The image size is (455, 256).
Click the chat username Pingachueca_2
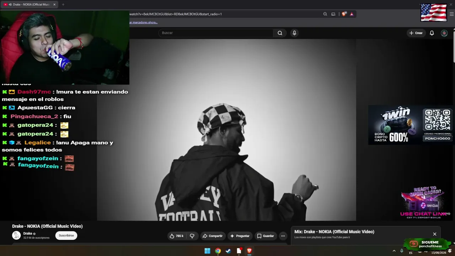coord(34,116)
